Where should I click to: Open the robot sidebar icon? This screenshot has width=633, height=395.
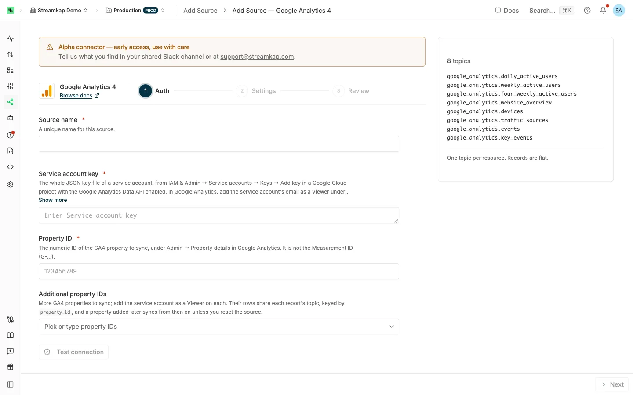[x=11, y=118]
